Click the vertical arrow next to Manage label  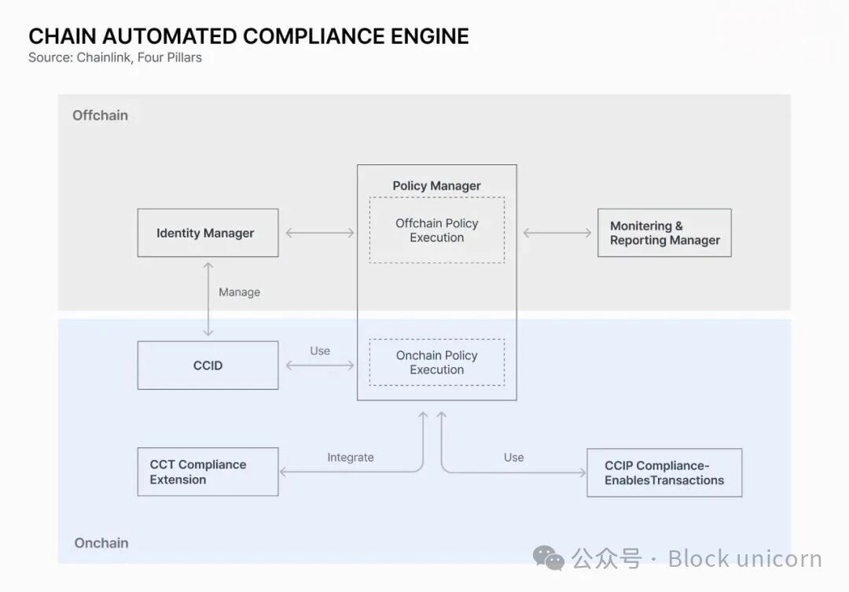click(208, 300)
